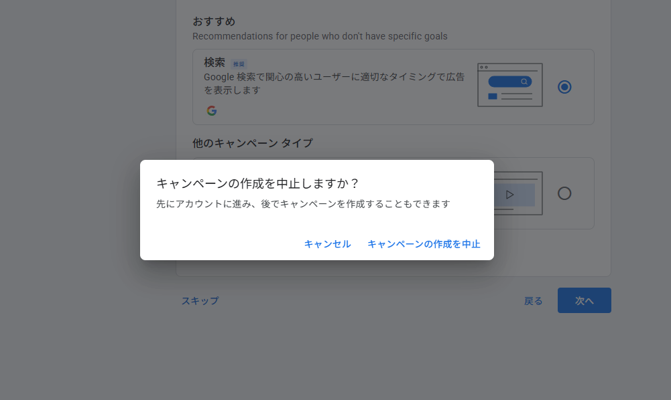Viewport: 671px width, 400px height.
Task: Click the dialog title キャンペーンの作成を中止しますか？
Action: tap(257, 183)
